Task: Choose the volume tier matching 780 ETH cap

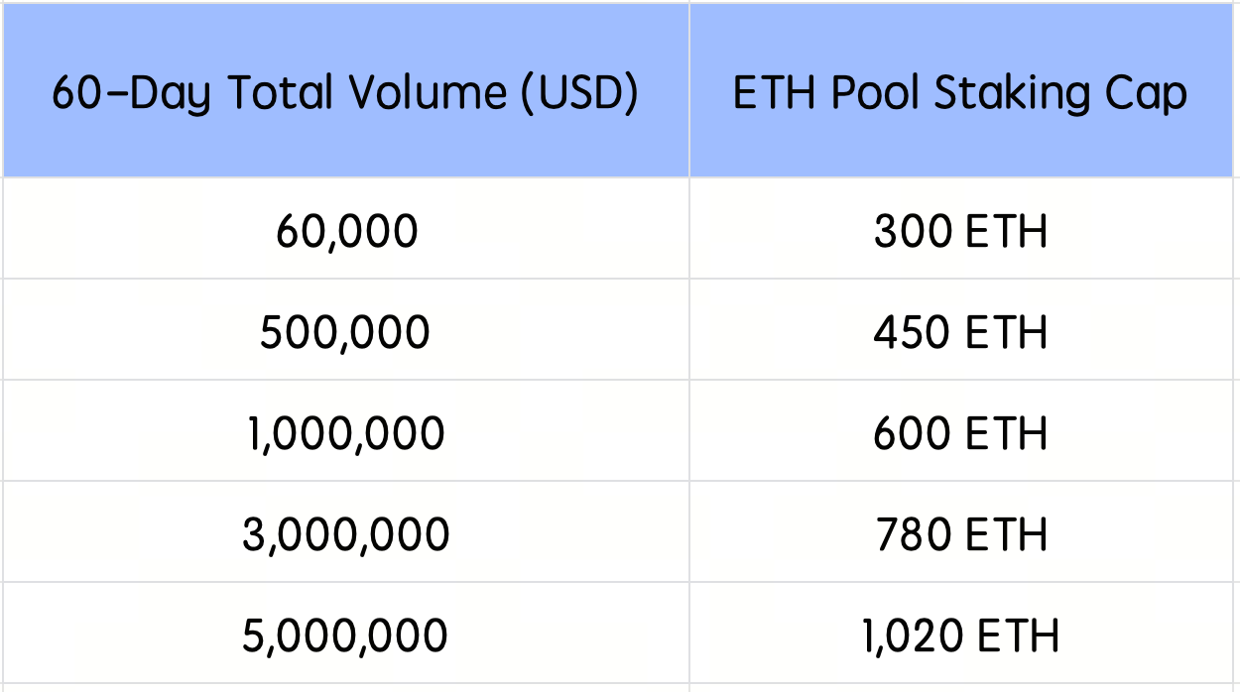Action: [x=345, y=535]
